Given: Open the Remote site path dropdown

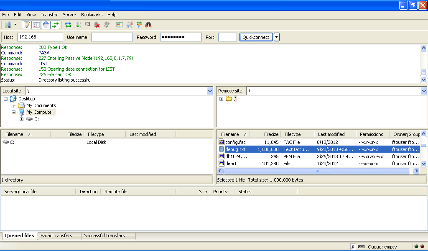Looking at the screenshot, I should click(x=424, y=91).
